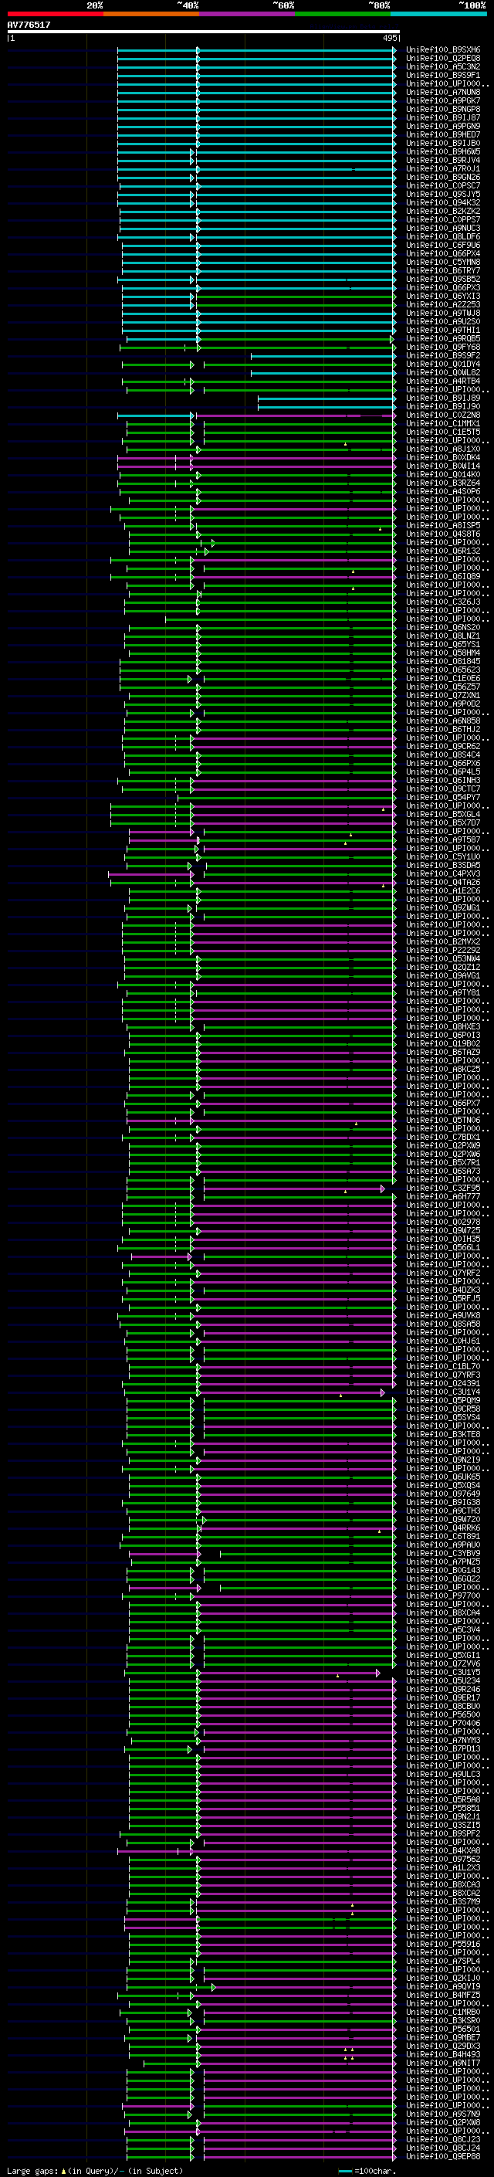Select hit UniRef100_Q4TA26
Image resolution: width=494 pixels, height=2177 pixels.
tap(443, 882)
